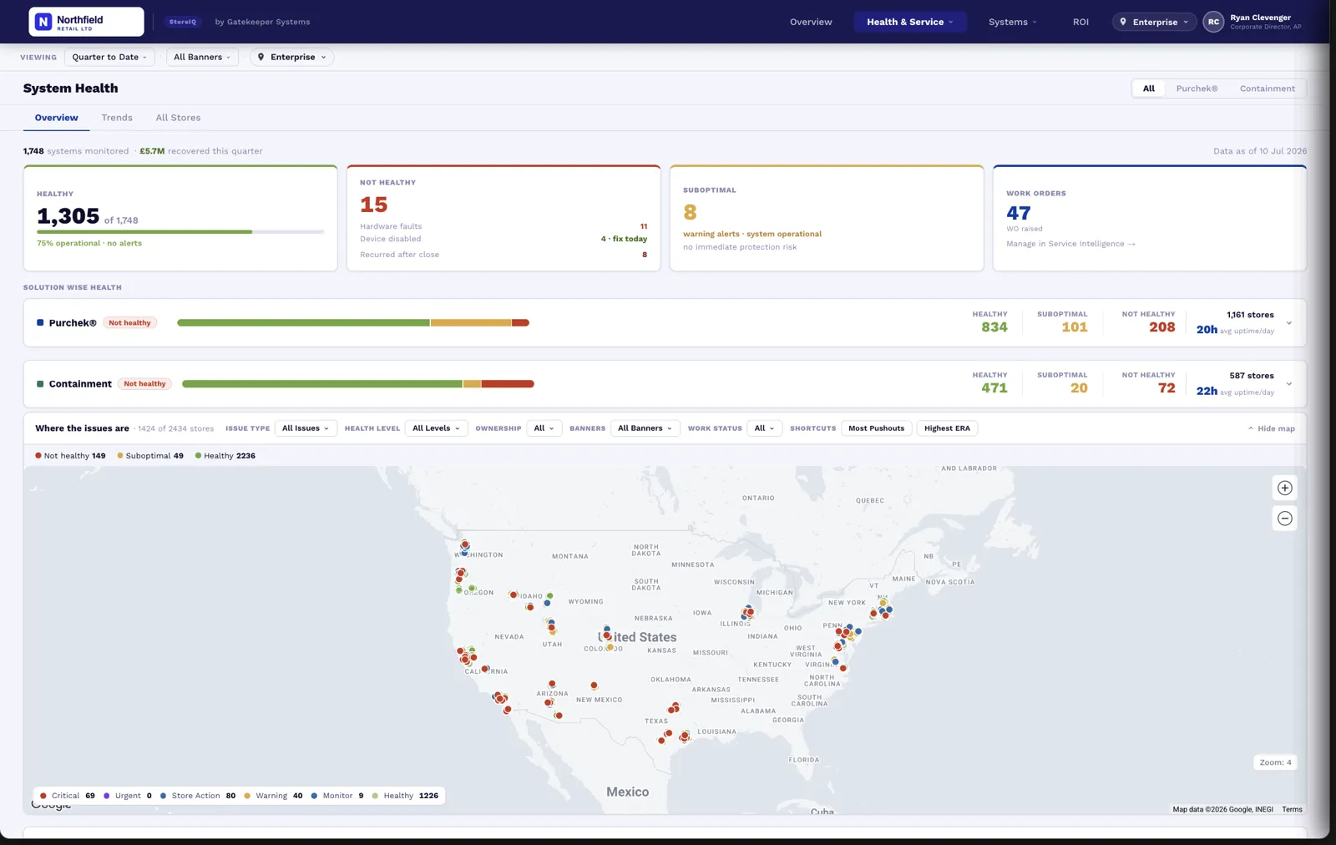This screenshot has width=1336, height=845.
Task: Open the Issue Type All Issues dropdown
Action: [x=306, y=428]
